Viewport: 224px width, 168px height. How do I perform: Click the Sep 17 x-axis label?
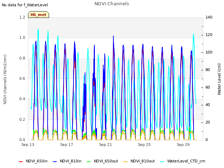point(66,145)
